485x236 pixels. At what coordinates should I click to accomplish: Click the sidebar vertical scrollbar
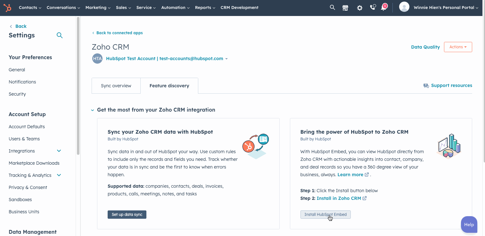click(x=78, y=86)
